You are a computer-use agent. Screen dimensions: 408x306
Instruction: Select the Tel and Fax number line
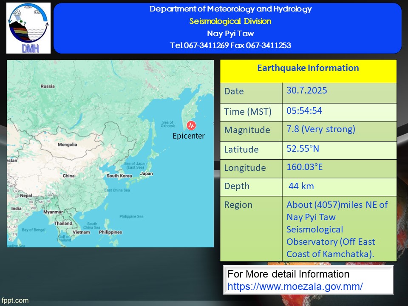pos(230,45)
